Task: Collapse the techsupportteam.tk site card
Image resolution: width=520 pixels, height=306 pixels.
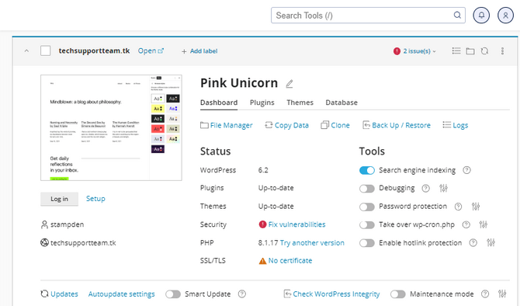Action: point(26,50)
